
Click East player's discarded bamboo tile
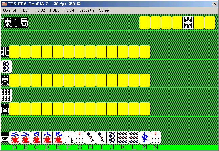point(6,95)
